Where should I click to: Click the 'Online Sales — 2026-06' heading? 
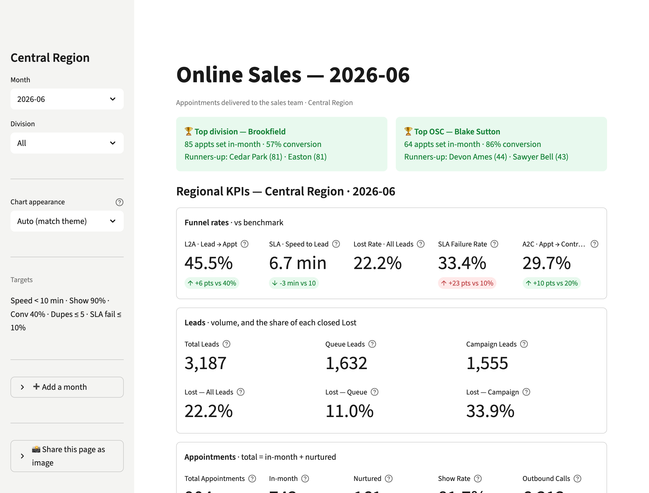(x=293, y=75)
